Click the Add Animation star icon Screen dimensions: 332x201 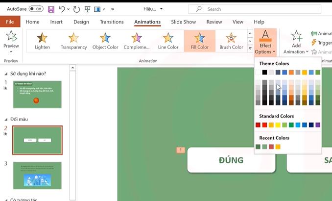(x=296, y=36)
